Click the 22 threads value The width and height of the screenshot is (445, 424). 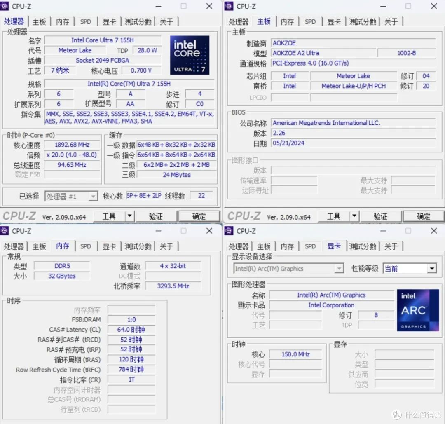pos(201,196)
